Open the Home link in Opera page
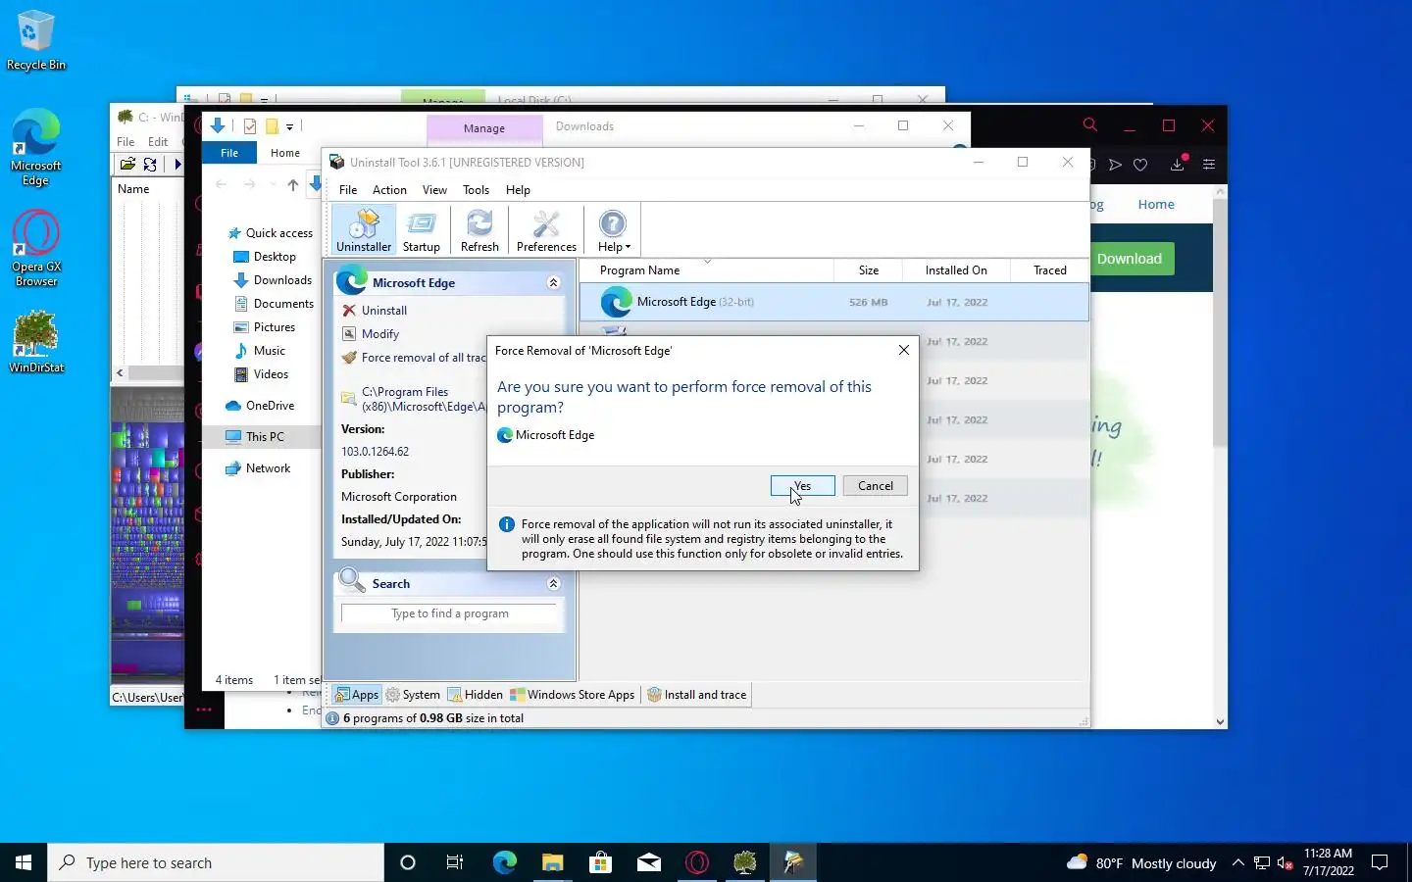The image size is (1412, 882). pos(1156,204)
